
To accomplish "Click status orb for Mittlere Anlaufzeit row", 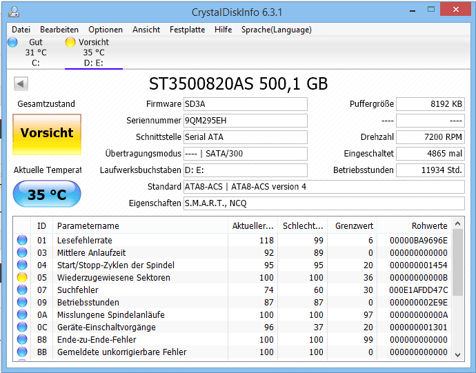I will [22, 252].
